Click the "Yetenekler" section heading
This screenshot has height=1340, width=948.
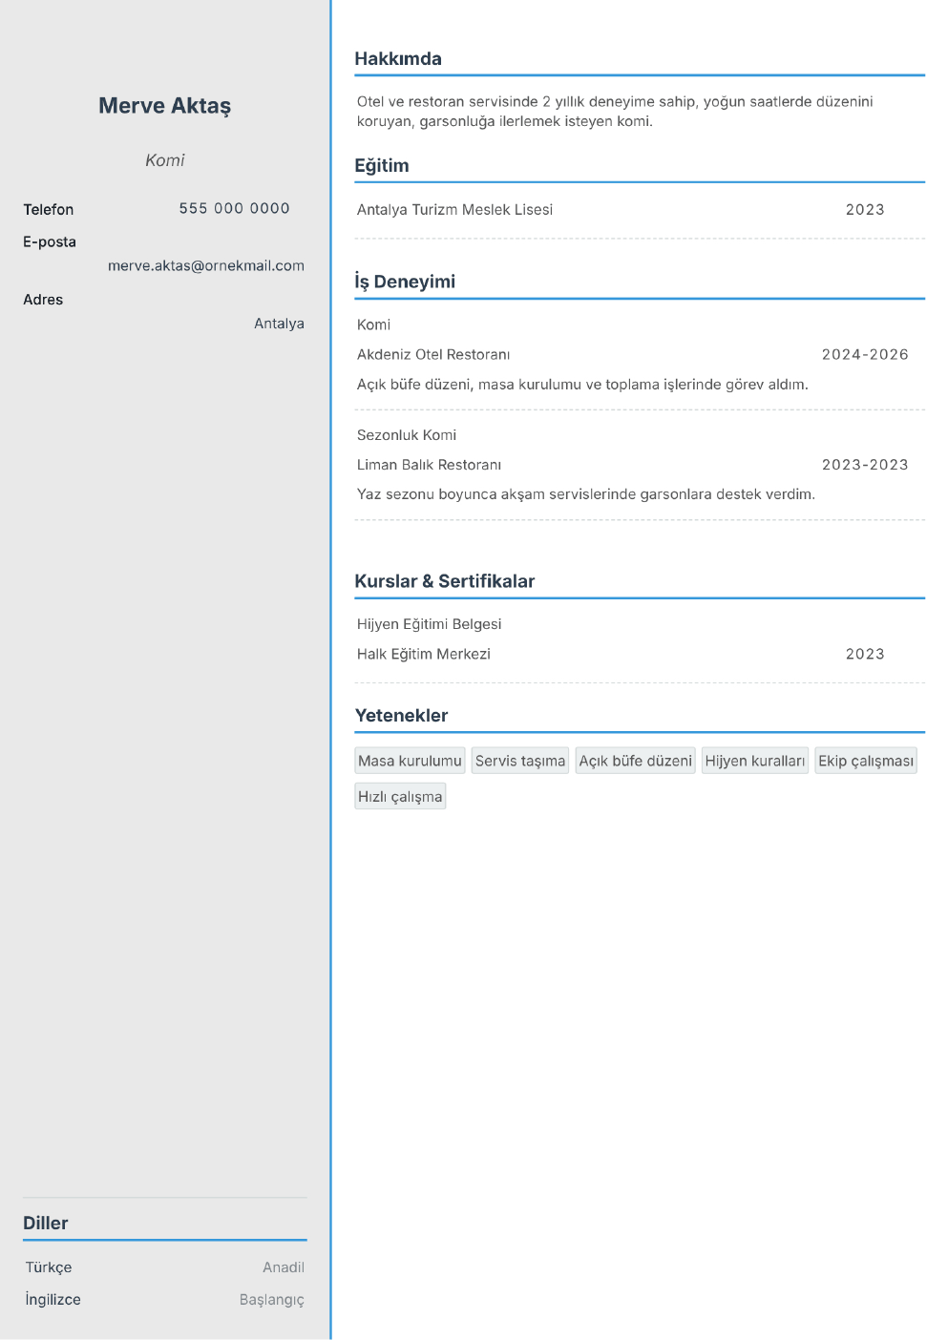tap(401, 716)
